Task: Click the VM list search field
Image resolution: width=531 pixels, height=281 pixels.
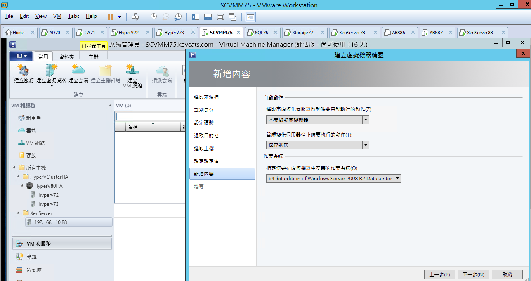Action: click(x=150, y=116)
